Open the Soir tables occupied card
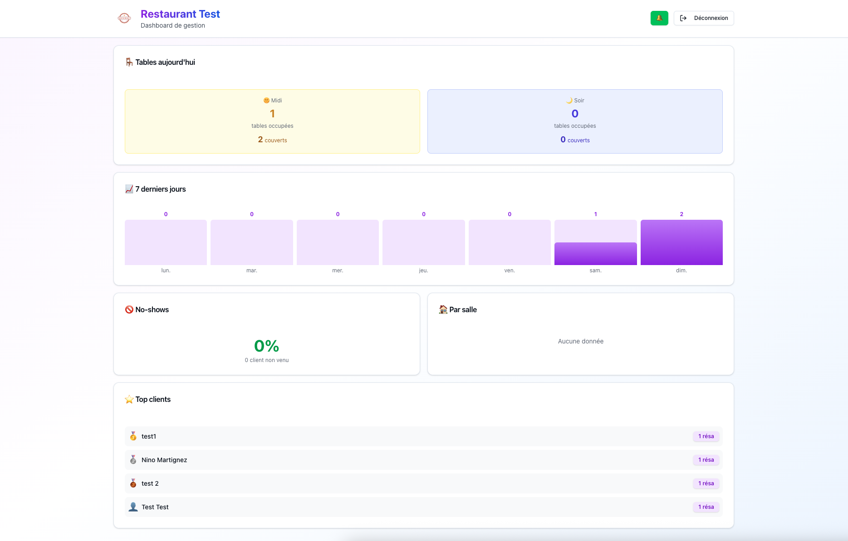This screenshot has width=848, height=541. click(574, 121)
